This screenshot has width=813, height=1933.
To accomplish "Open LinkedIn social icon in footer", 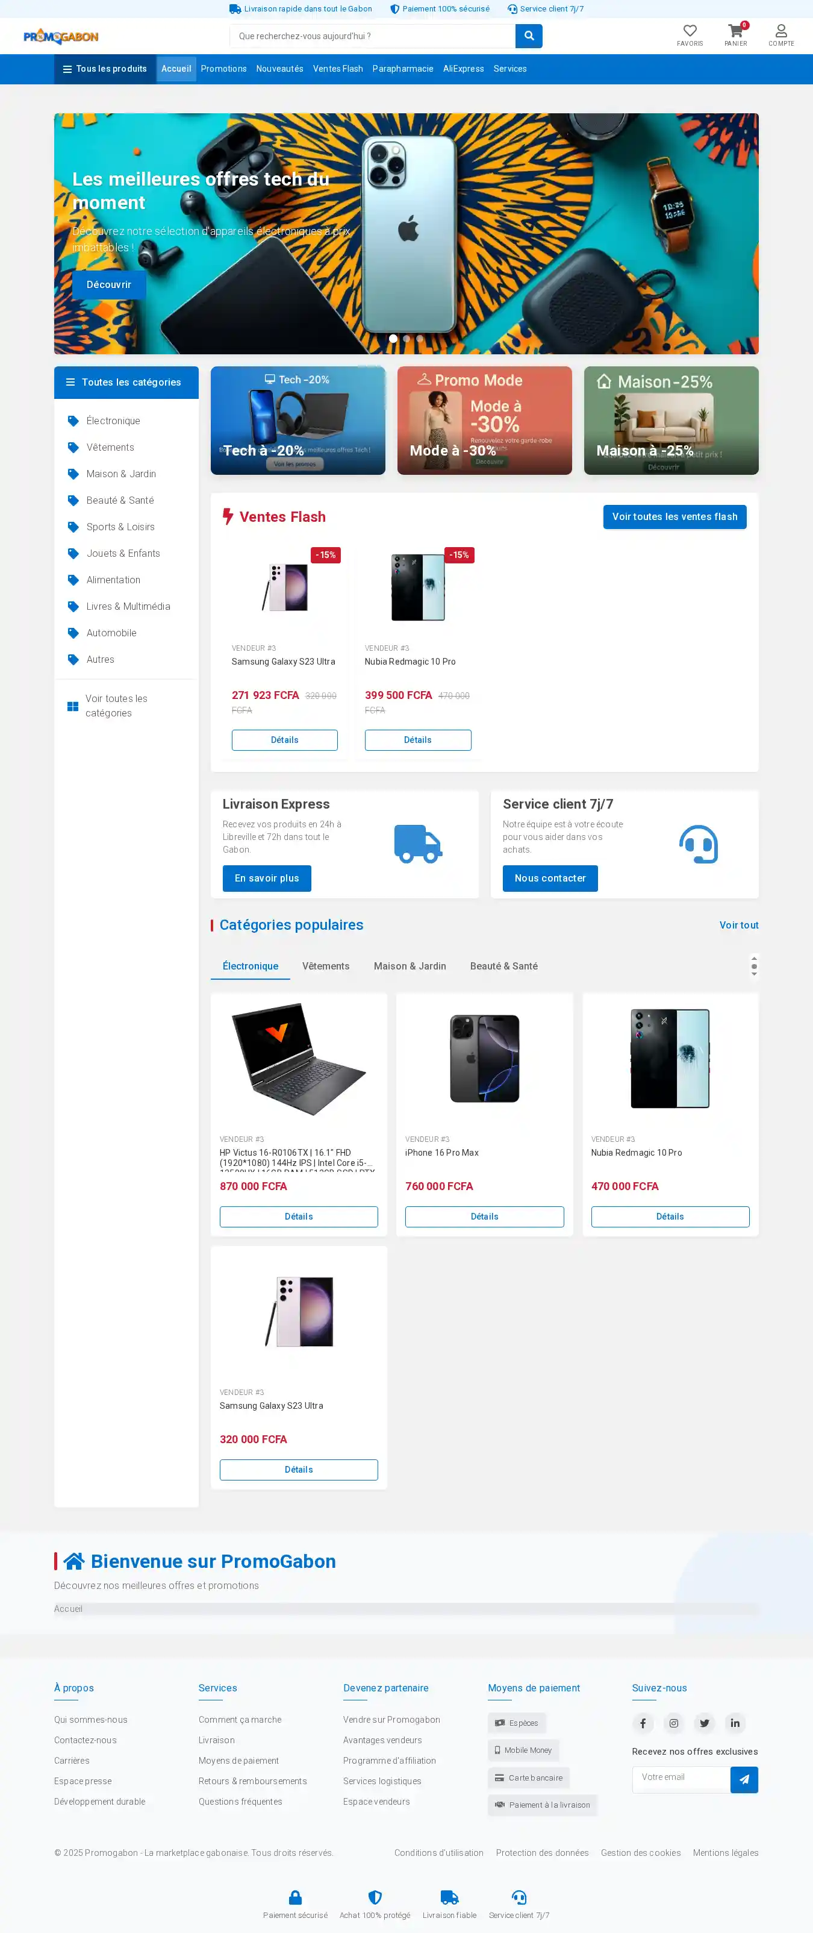I will [x=735, y=1723].
